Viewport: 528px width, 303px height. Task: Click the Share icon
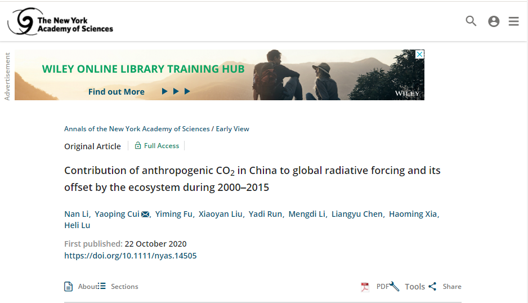tap(432, 287)
